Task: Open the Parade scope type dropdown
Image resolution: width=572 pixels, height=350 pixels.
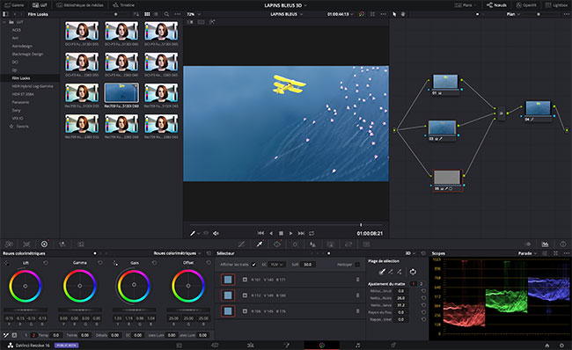Action: pos(527,253)
